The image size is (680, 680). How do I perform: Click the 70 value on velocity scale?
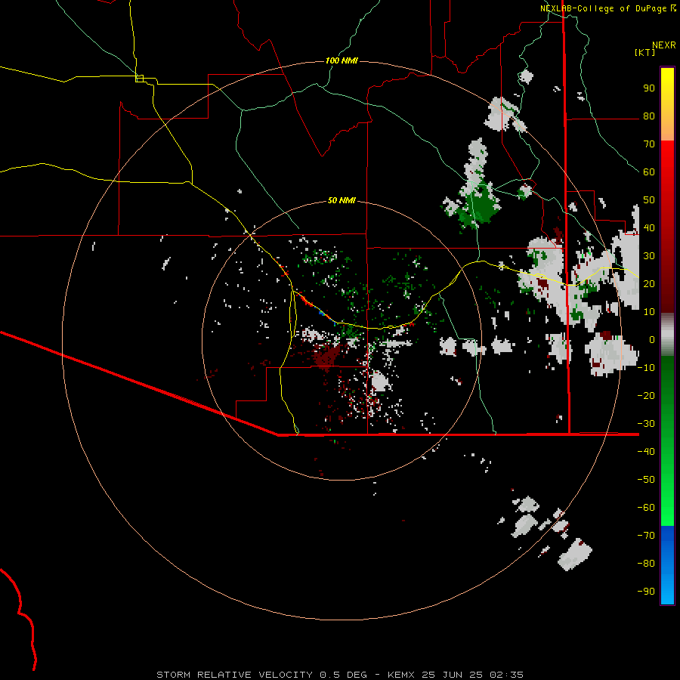649,144
